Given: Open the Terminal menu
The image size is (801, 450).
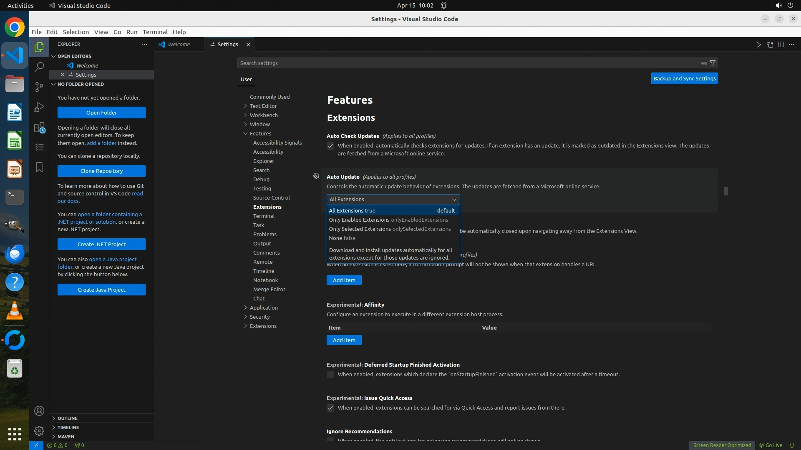Looking at the screenshot, I should pos(155,32).
